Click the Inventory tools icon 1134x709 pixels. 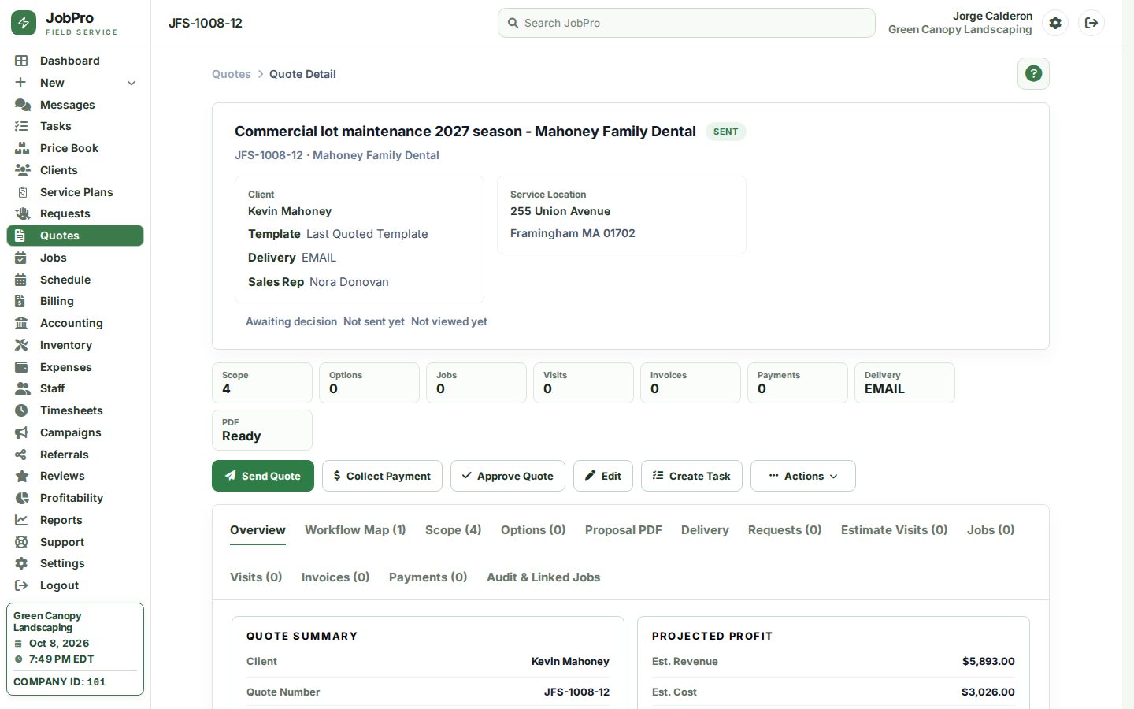(x=21, y=345)
